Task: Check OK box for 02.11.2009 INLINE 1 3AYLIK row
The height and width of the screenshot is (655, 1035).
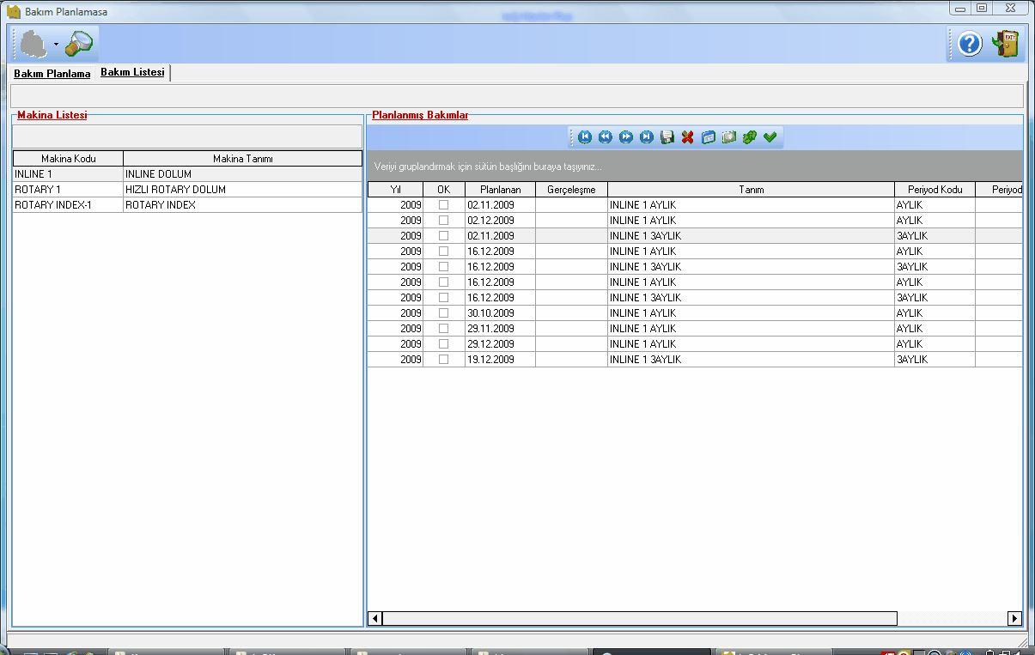Action: click(444, 236)
